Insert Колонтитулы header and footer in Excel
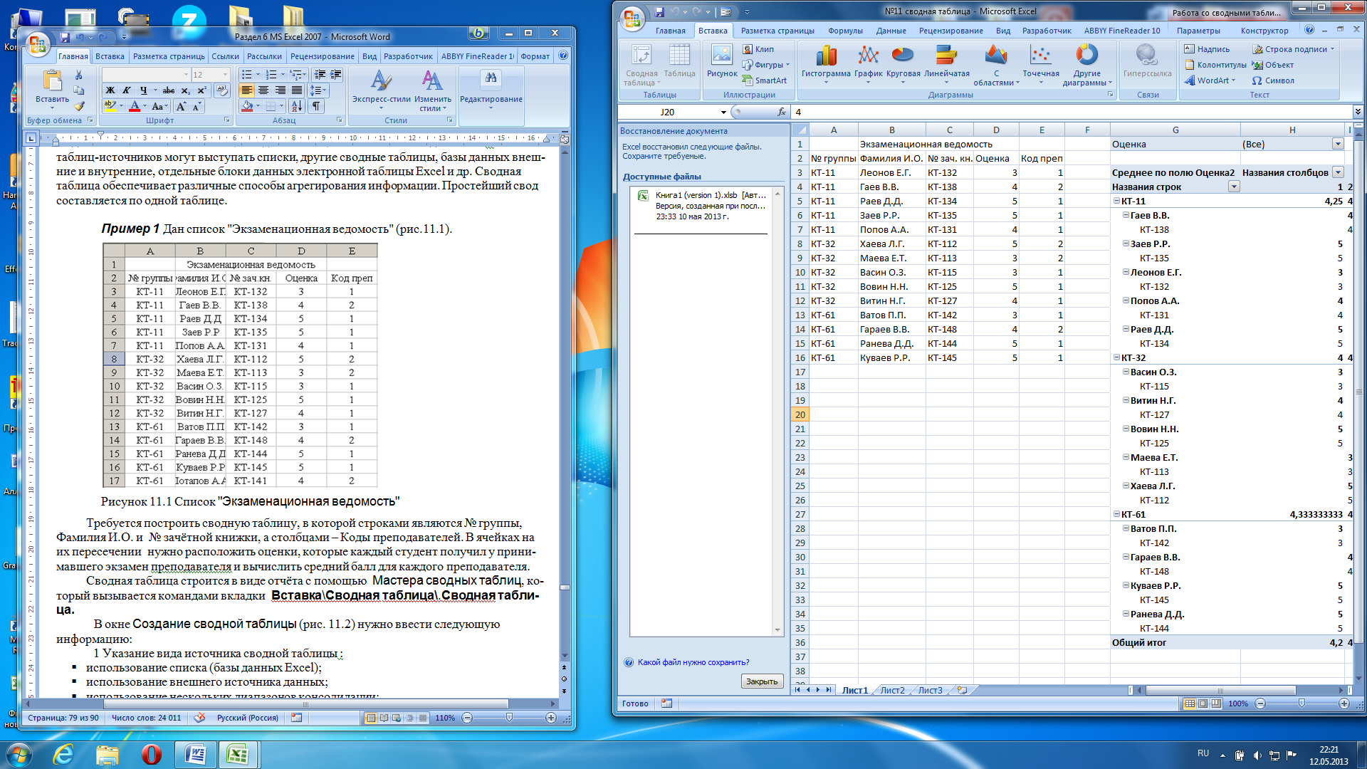The image size is (1367, 769). click(x=1215, y=65)
